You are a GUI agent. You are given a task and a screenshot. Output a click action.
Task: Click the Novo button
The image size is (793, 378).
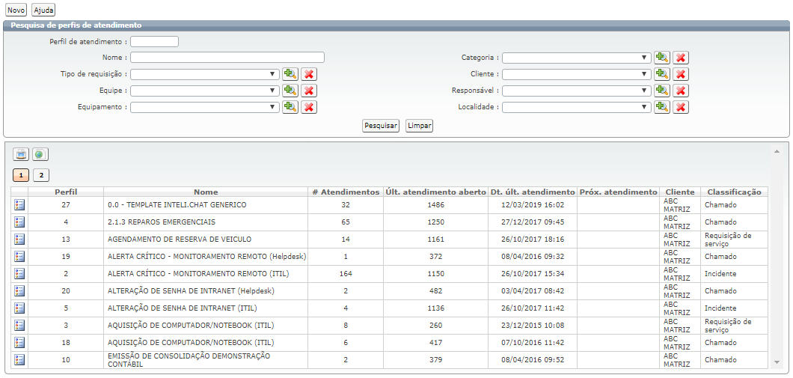tap(16, 10)
